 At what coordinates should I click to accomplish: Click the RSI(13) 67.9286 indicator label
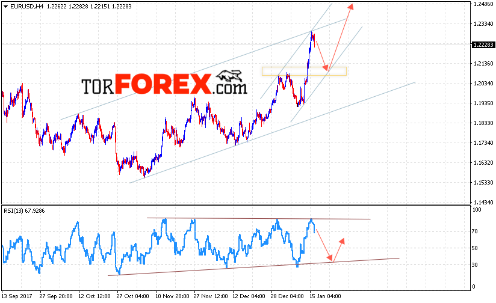(24, 211)
